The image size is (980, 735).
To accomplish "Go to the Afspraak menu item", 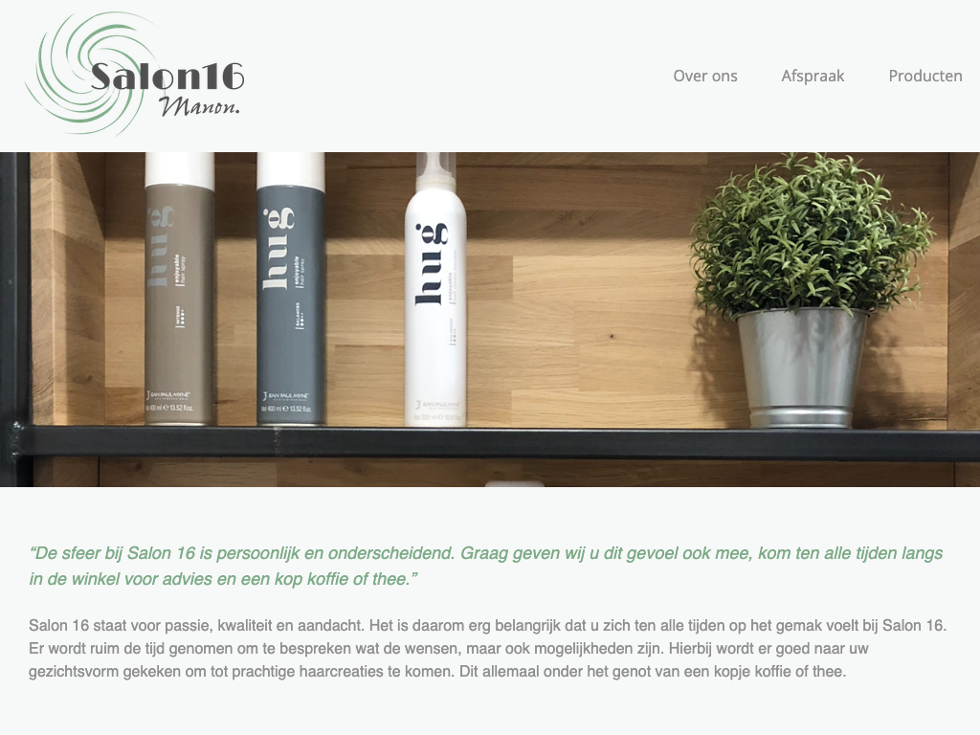I will click(813, 76).
